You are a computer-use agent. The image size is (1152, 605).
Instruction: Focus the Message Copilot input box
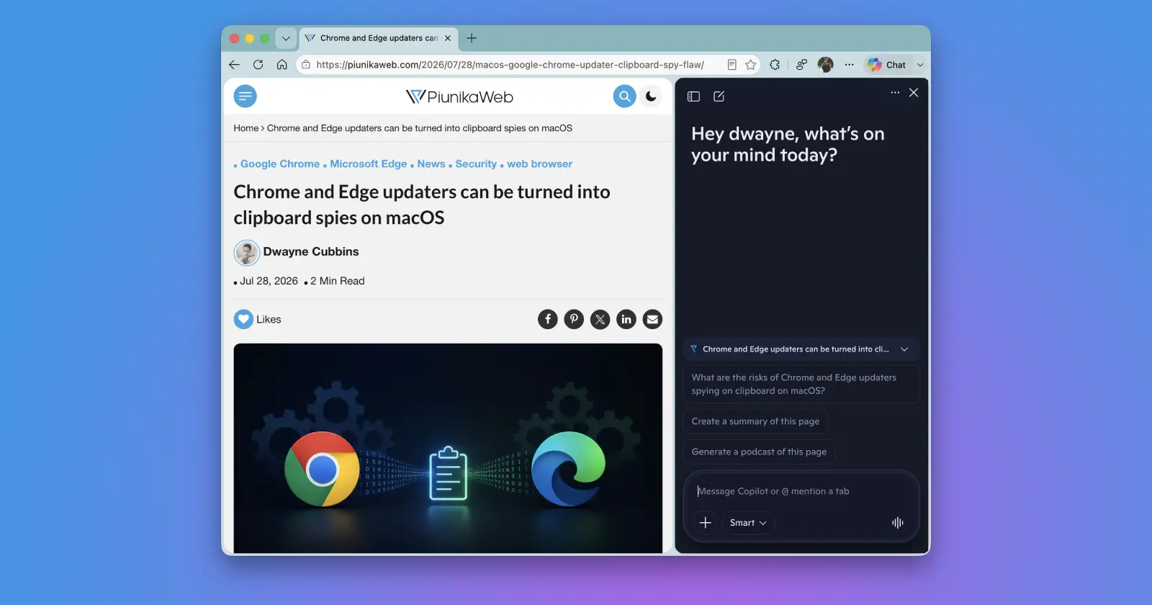801,491
